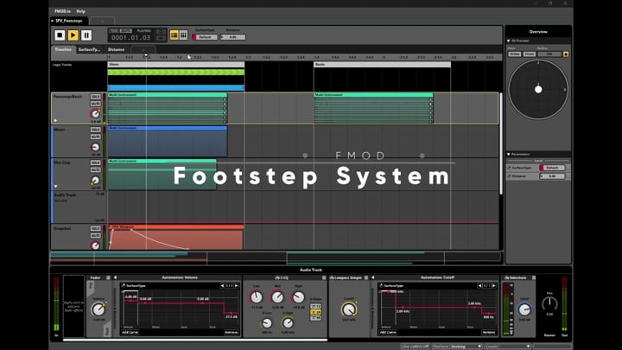Click Remove in Cutoff automation
The width and height of the screenshot is (622, 350).
489,332
